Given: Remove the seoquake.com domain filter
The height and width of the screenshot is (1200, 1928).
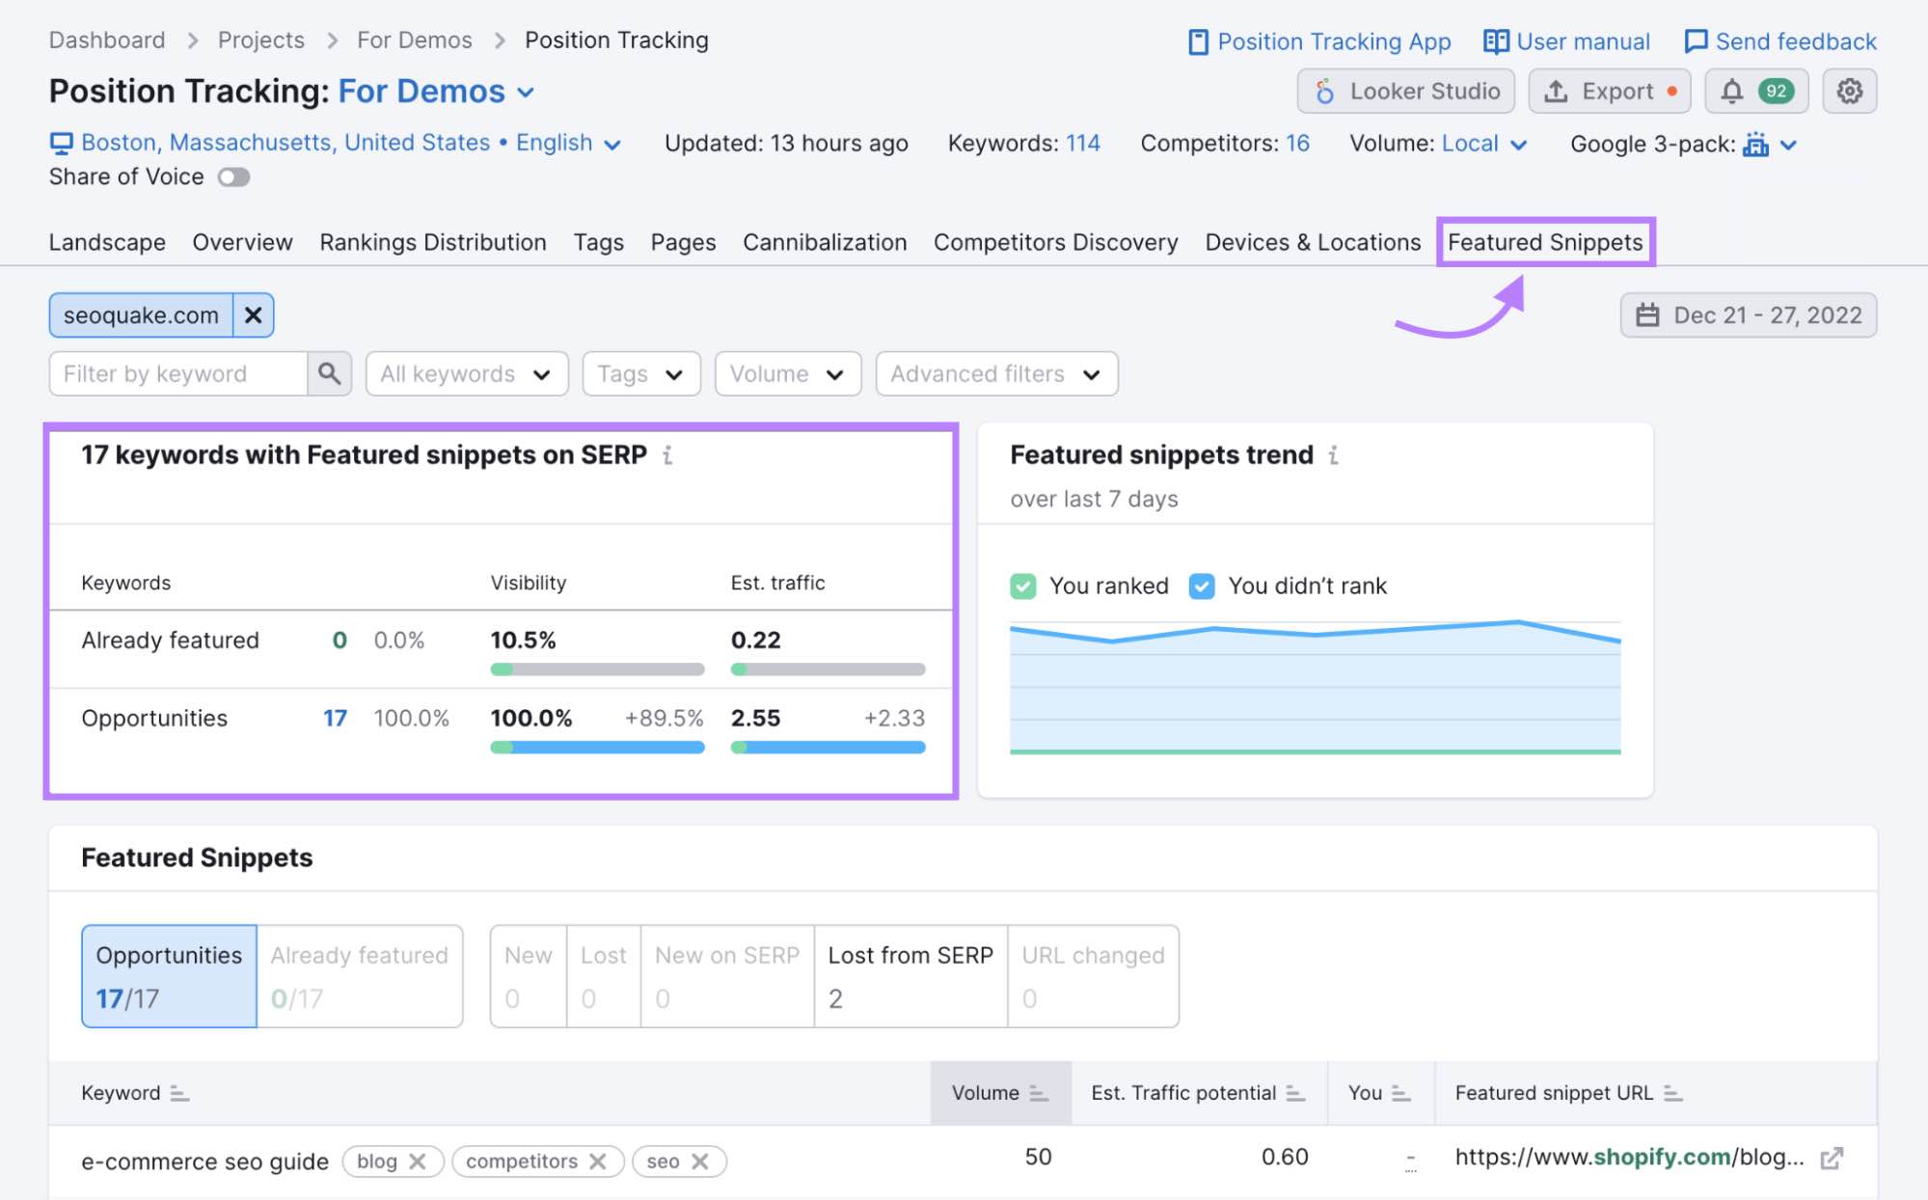Looking at the screenshot, I should click(x=253, y=315).
